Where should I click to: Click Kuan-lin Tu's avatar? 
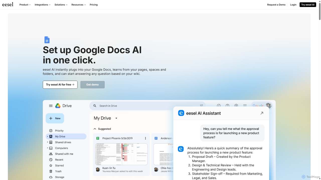(x=98, y=169)
